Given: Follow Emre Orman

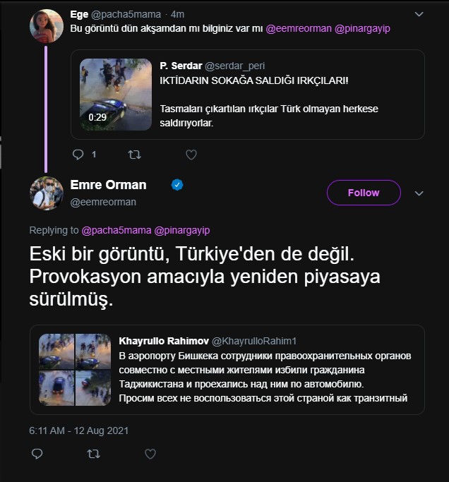Looking at the screenshot, I should [364, 193].
